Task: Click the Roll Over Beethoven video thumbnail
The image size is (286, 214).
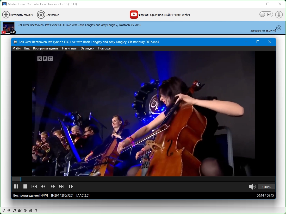Action: click(x=9, y=28)
